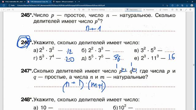Open 'Просмотр страницы' page view options

pos(96,9)
